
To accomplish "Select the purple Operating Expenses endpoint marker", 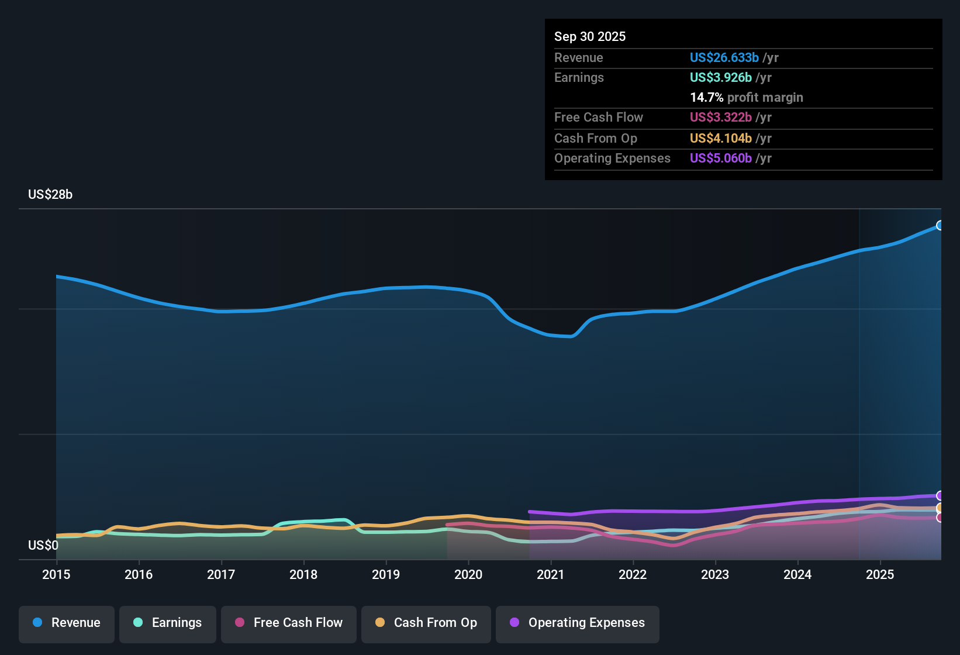I will (940, 495).
